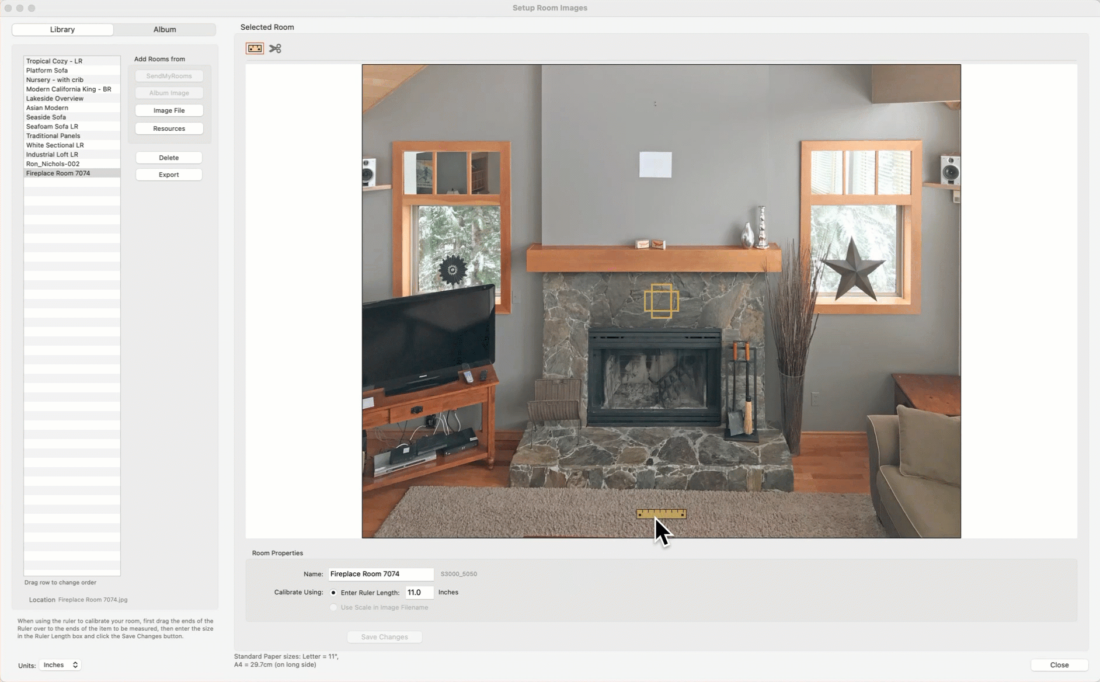Click the yellow ruler overlay on the rug
Image resolution: width=1100 pixels, height=682 pixels.
click(661, 514)
